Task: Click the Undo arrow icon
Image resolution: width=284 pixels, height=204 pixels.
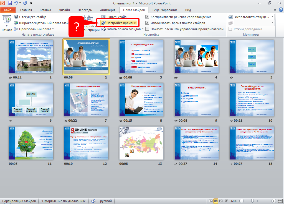Action: [x=16, y=3]
